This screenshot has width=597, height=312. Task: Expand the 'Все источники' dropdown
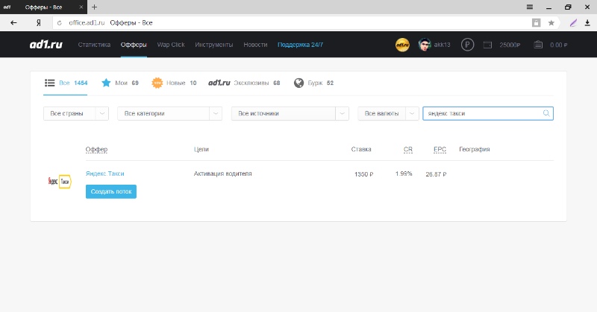(290, 113)
